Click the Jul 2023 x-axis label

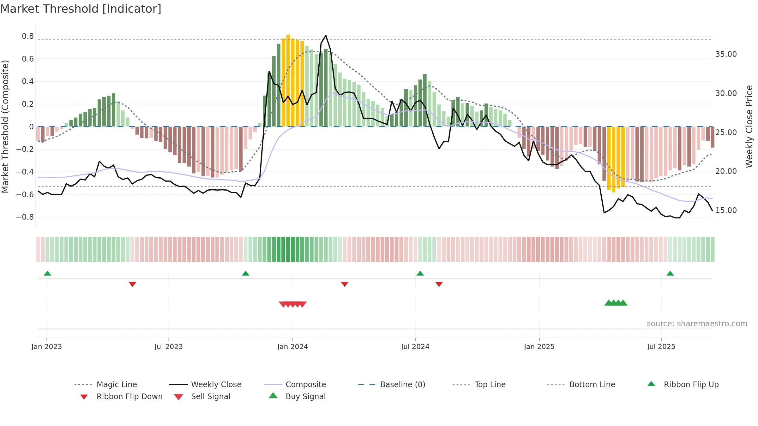coord(169,346)
